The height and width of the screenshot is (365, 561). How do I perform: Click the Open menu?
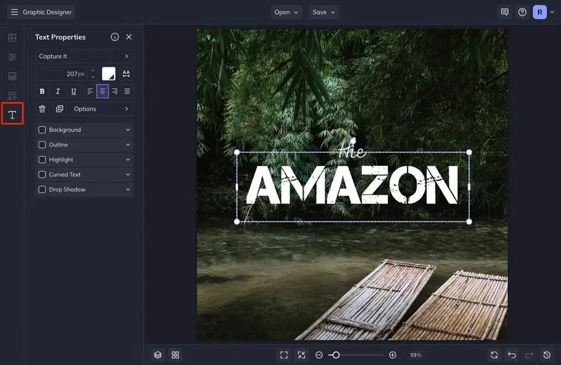pos(286,12)
